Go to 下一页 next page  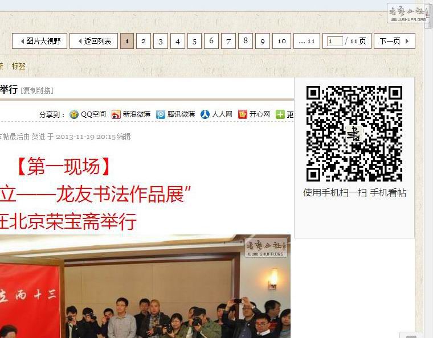coord(394,41)
